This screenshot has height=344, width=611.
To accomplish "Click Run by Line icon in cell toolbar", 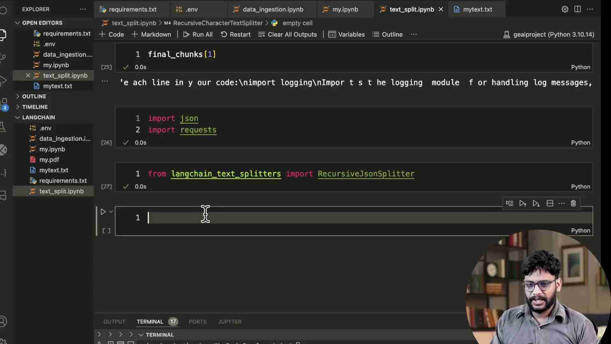I will point(509,204).
